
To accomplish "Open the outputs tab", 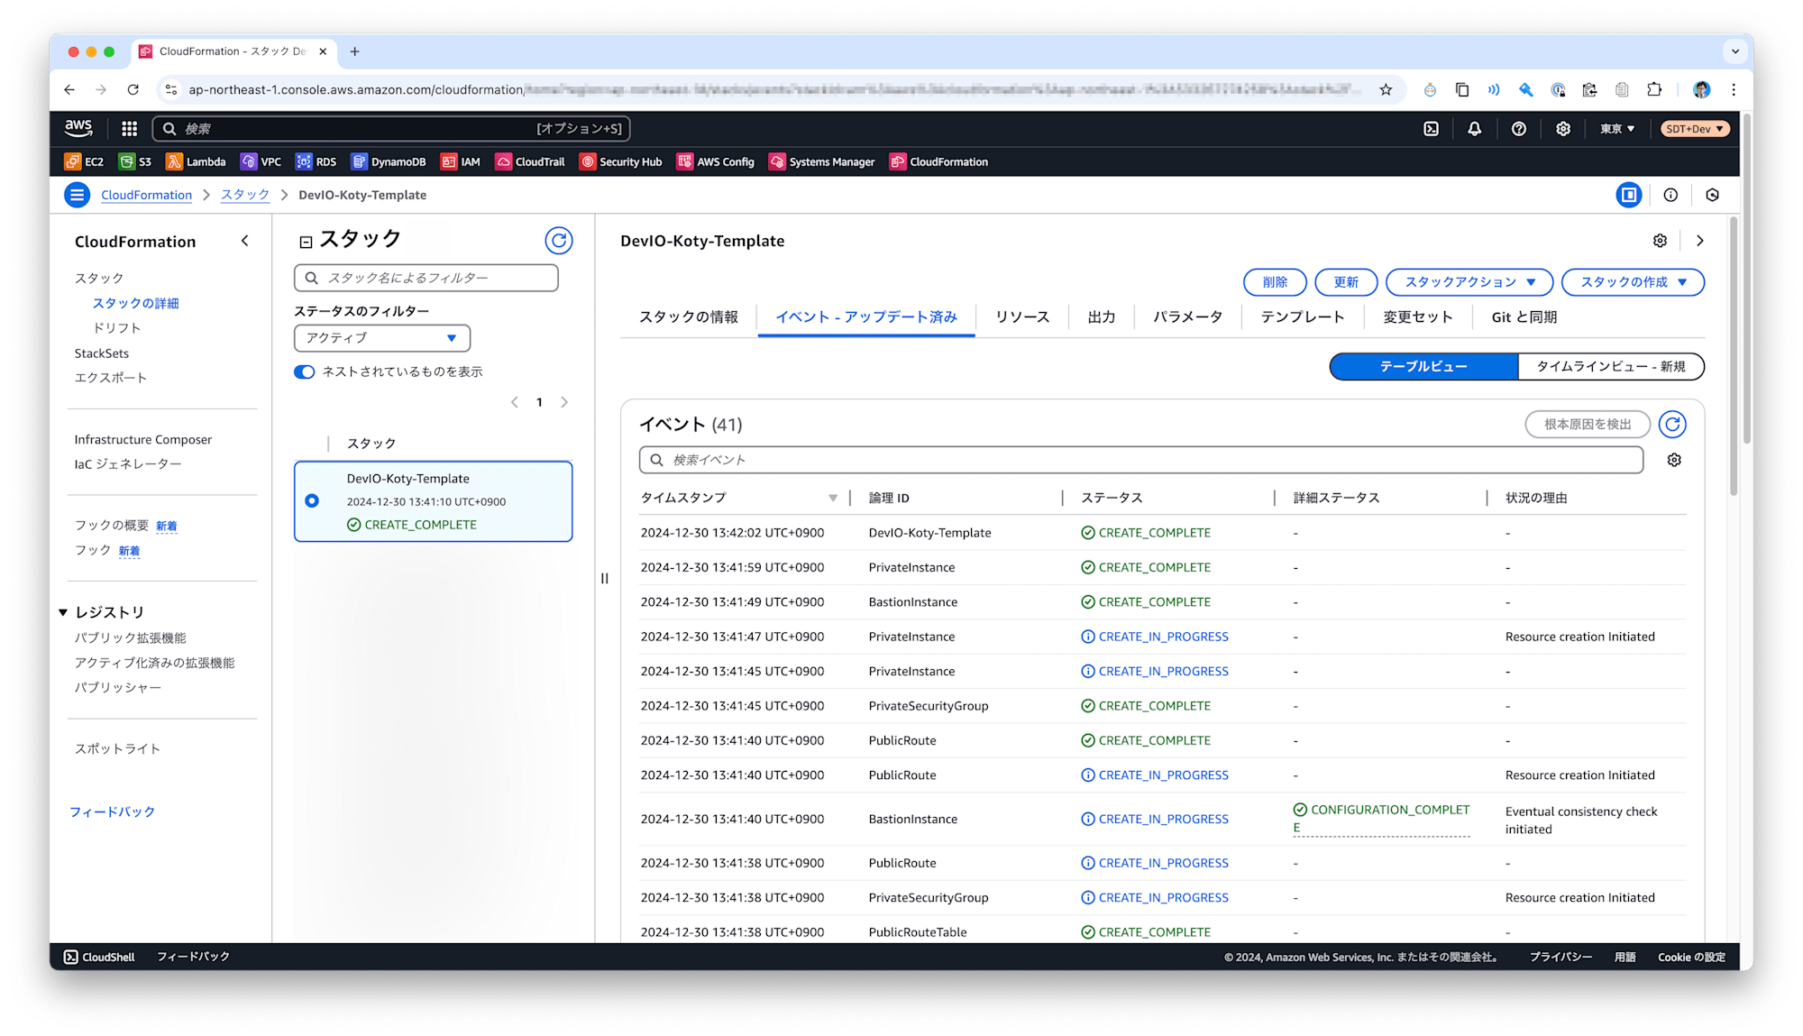I will (x=1102, y=317).
